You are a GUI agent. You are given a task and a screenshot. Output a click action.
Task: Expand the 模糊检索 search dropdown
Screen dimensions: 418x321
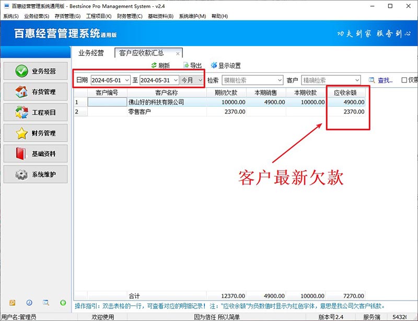pyautogui.click(x=280, y=80)
